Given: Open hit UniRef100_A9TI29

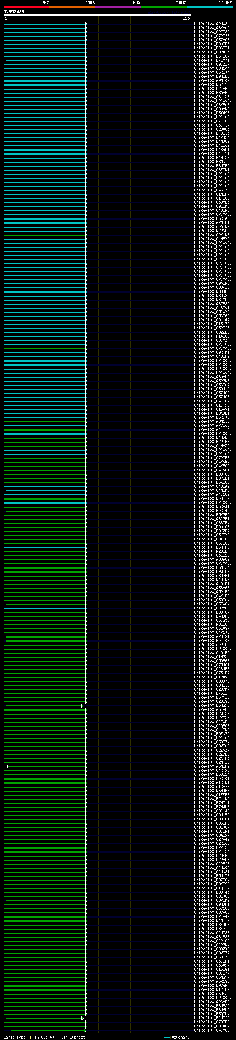Looking at the screenshot, I should [x=212, y=32].
